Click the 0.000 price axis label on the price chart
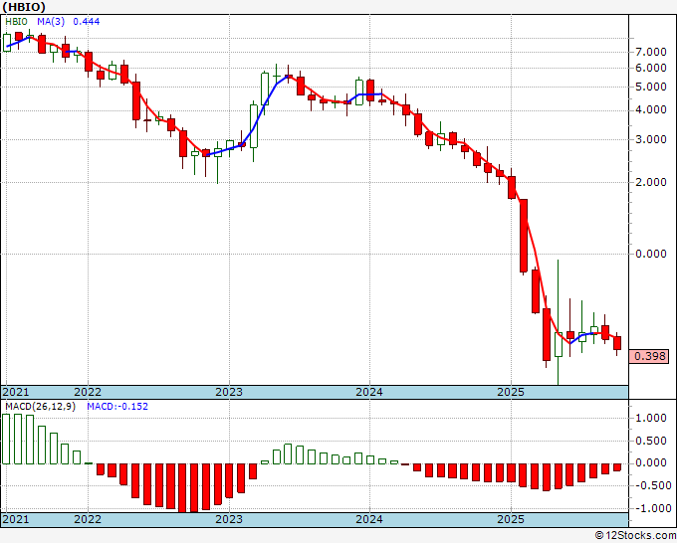Image resolution: width=677 pixels, height=543 pixels. tap(651, 254)
